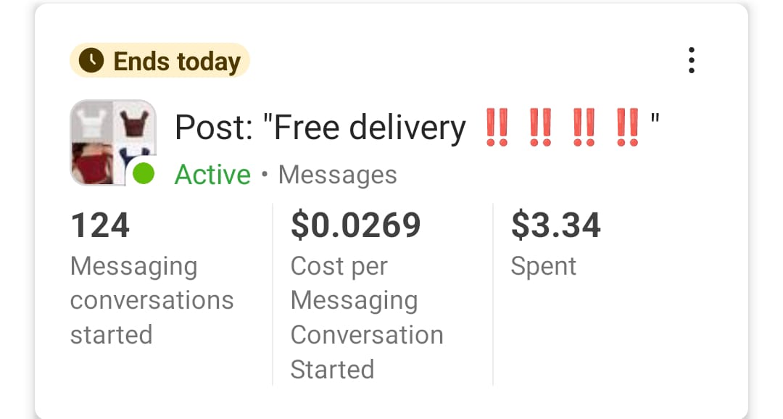Click the closing quote after the emojis

[x=655, y=116]
